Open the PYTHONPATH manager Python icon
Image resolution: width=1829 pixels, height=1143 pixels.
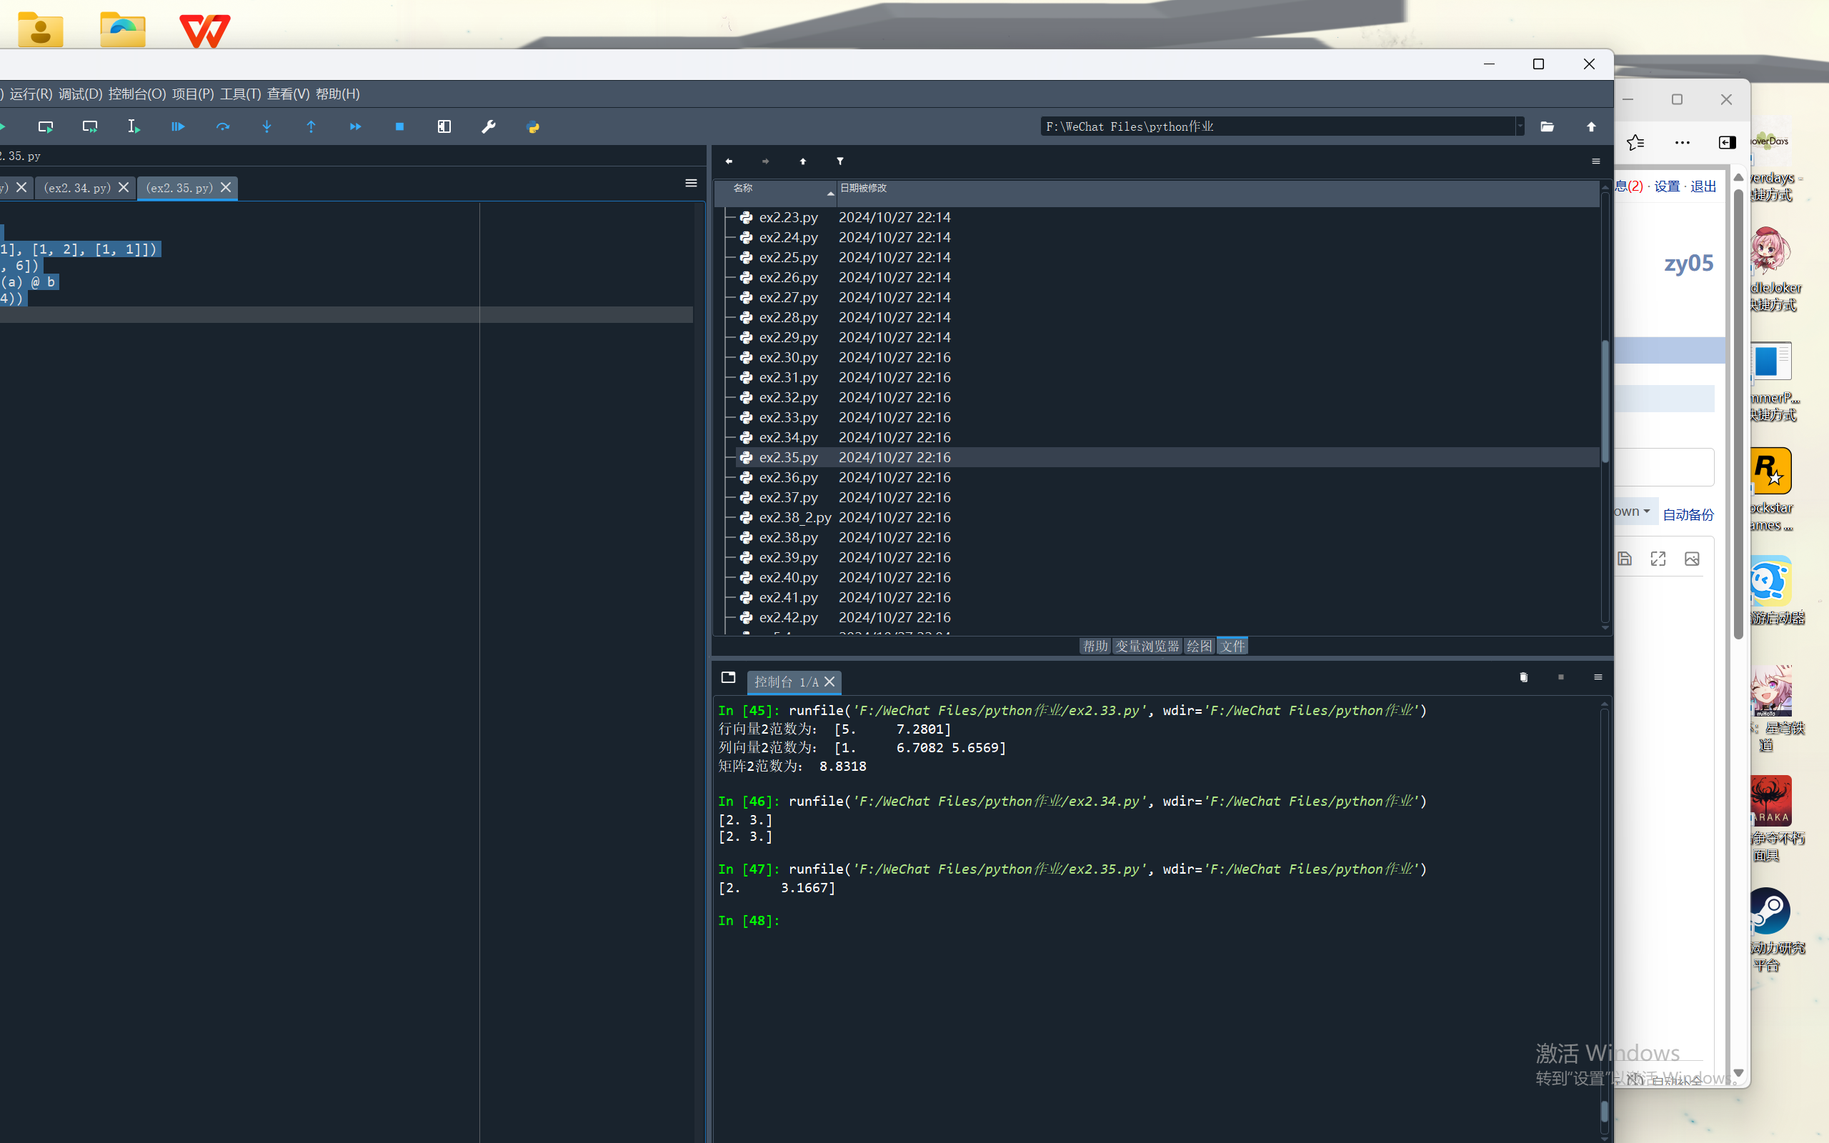pyautogui.click(x=533, y=127)
